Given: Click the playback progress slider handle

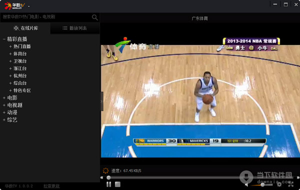Looking at the screenshot, I should pyautogui.click(x=108, y=178).
